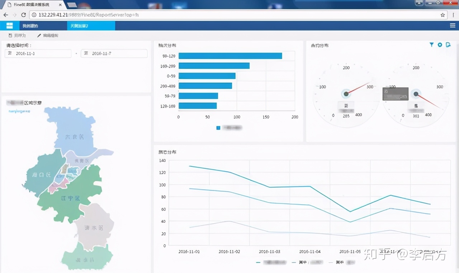Image resolution: width=459 pixels, height=273 pixels.
Task: Click the export icon in gauge panel
Action: coord(448,45)
